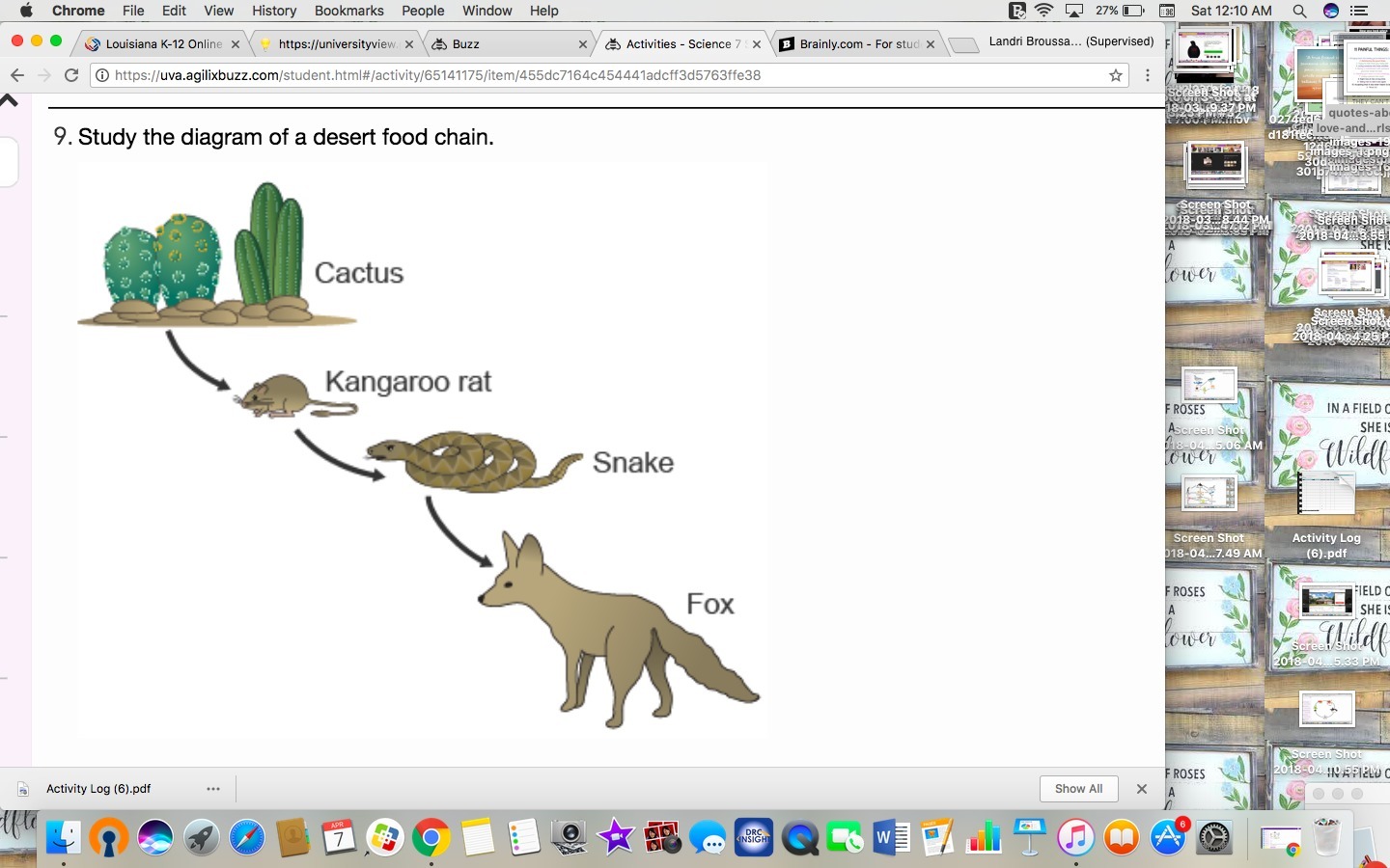This screenshot has height=868, width=1390.
Task: Open Spotlight search in menu bar
Action: (1299, 11)
